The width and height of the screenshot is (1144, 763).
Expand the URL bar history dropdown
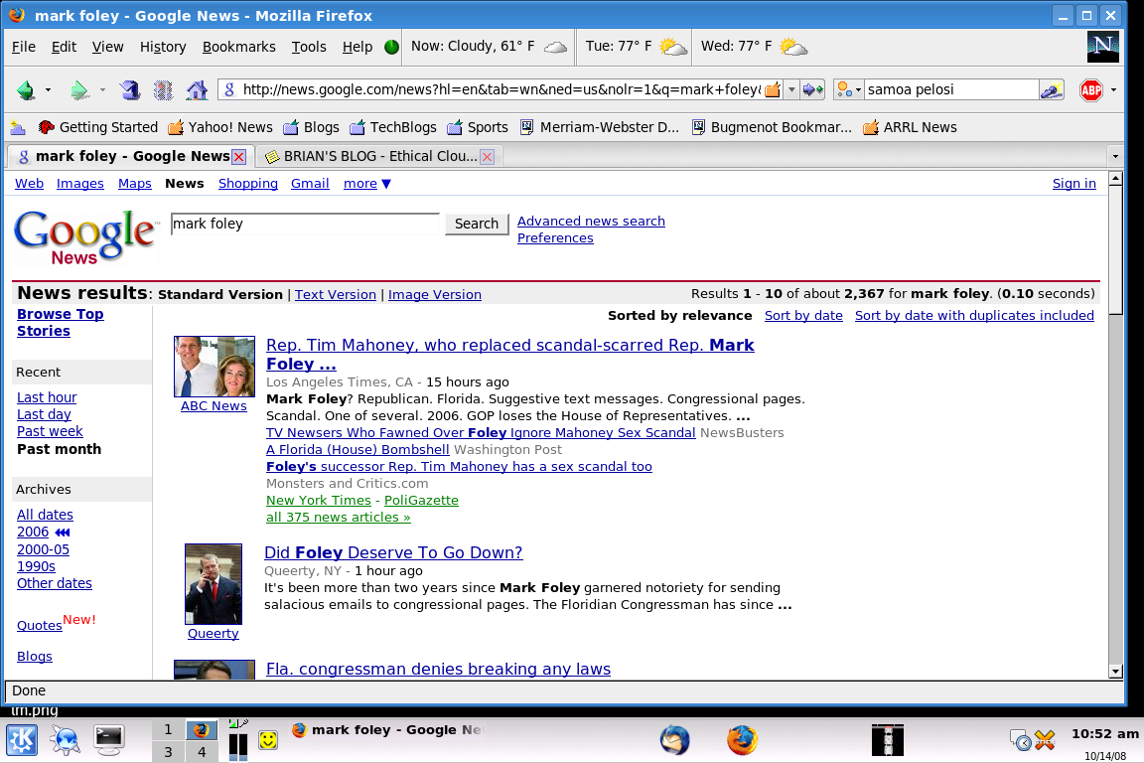click(791, 89)
